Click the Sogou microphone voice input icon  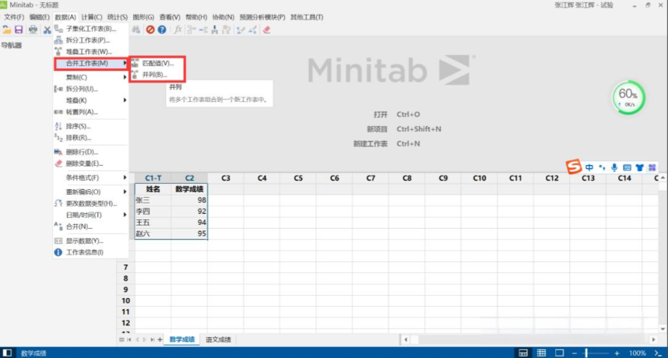point(614,168)
